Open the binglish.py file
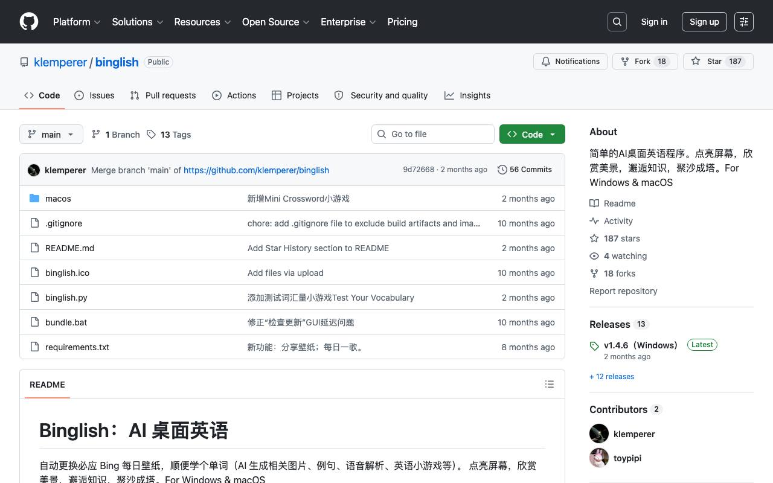 tap(66, 298)
